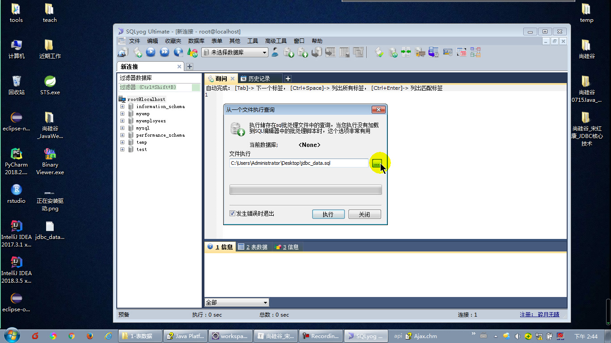Close the 询问 query tab
The width and height of the screenshot is (611, 343).
pos(232,79)
